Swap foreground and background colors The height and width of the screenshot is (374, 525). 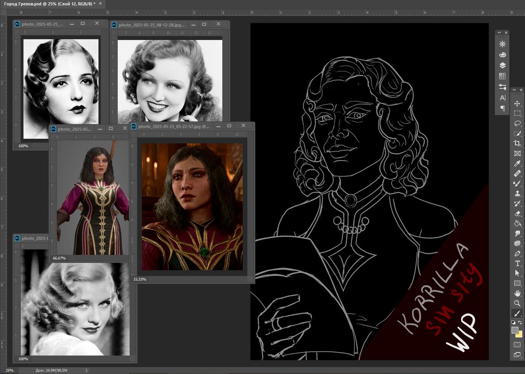point(521,322)
